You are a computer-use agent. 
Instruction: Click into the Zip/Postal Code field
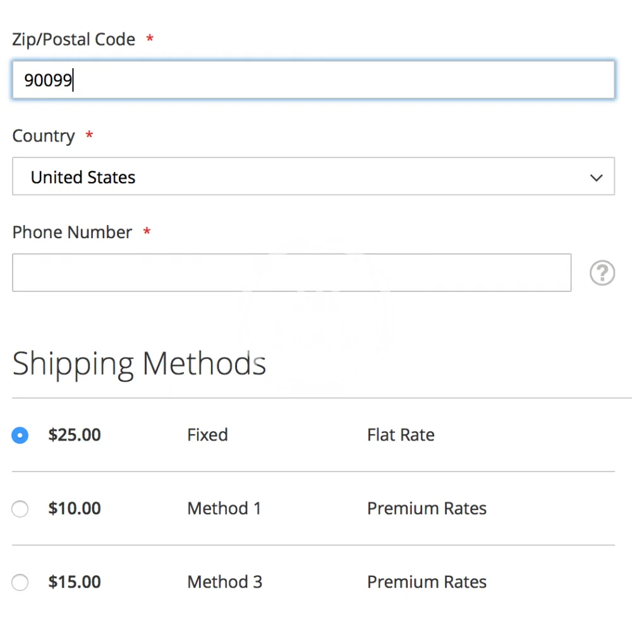pyautogui.click(x=313, y=80)
